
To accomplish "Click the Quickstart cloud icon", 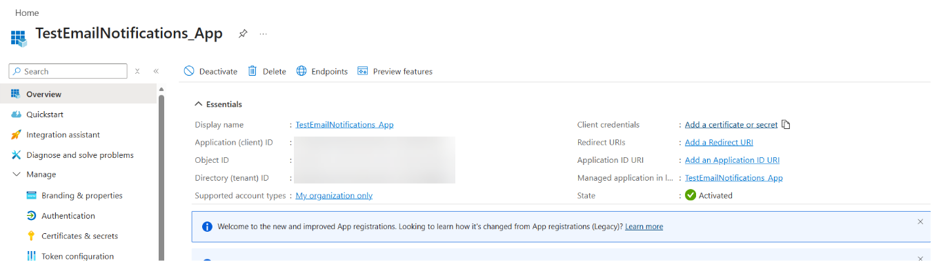I will point(16,114).
